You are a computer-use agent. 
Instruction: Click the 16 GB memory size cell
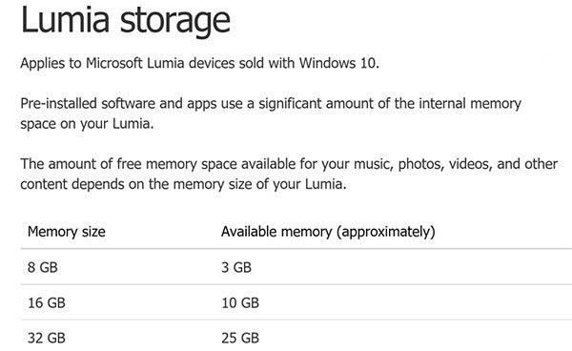coord(47,303)
